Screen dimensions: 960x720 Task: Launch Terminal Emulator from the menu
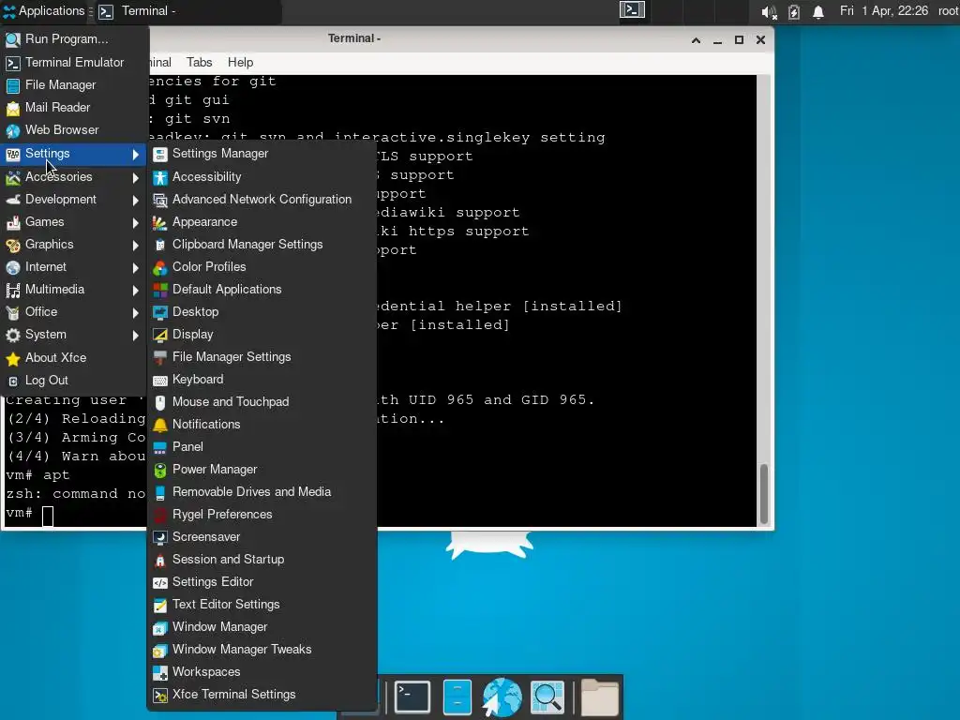coord(74,63)
